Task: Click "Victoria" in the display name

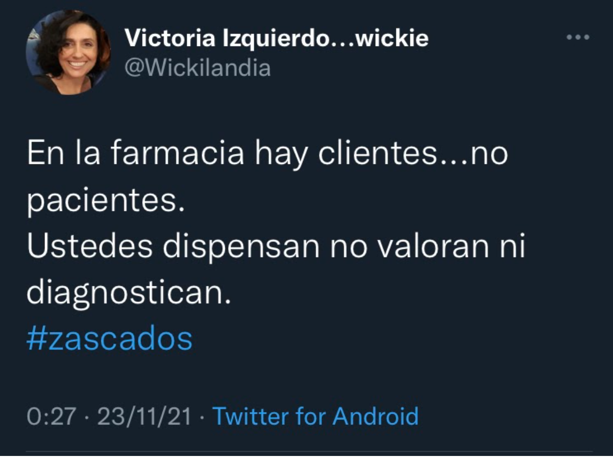Action: pos(170,38)
